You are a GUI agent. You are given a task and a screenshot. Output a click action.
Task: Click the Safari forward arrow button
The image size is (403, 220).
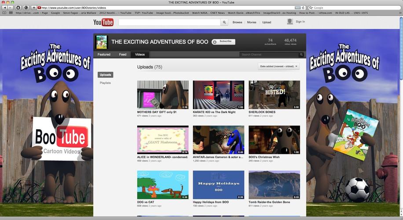tap(10, 8)
